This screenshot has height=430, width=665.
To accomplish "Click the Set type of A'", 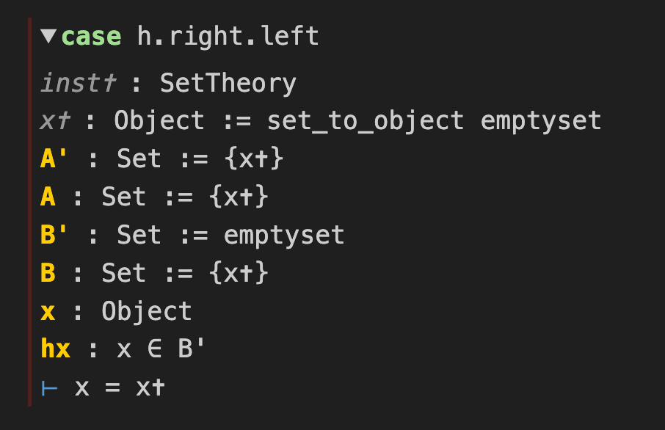I will point(139,158).
